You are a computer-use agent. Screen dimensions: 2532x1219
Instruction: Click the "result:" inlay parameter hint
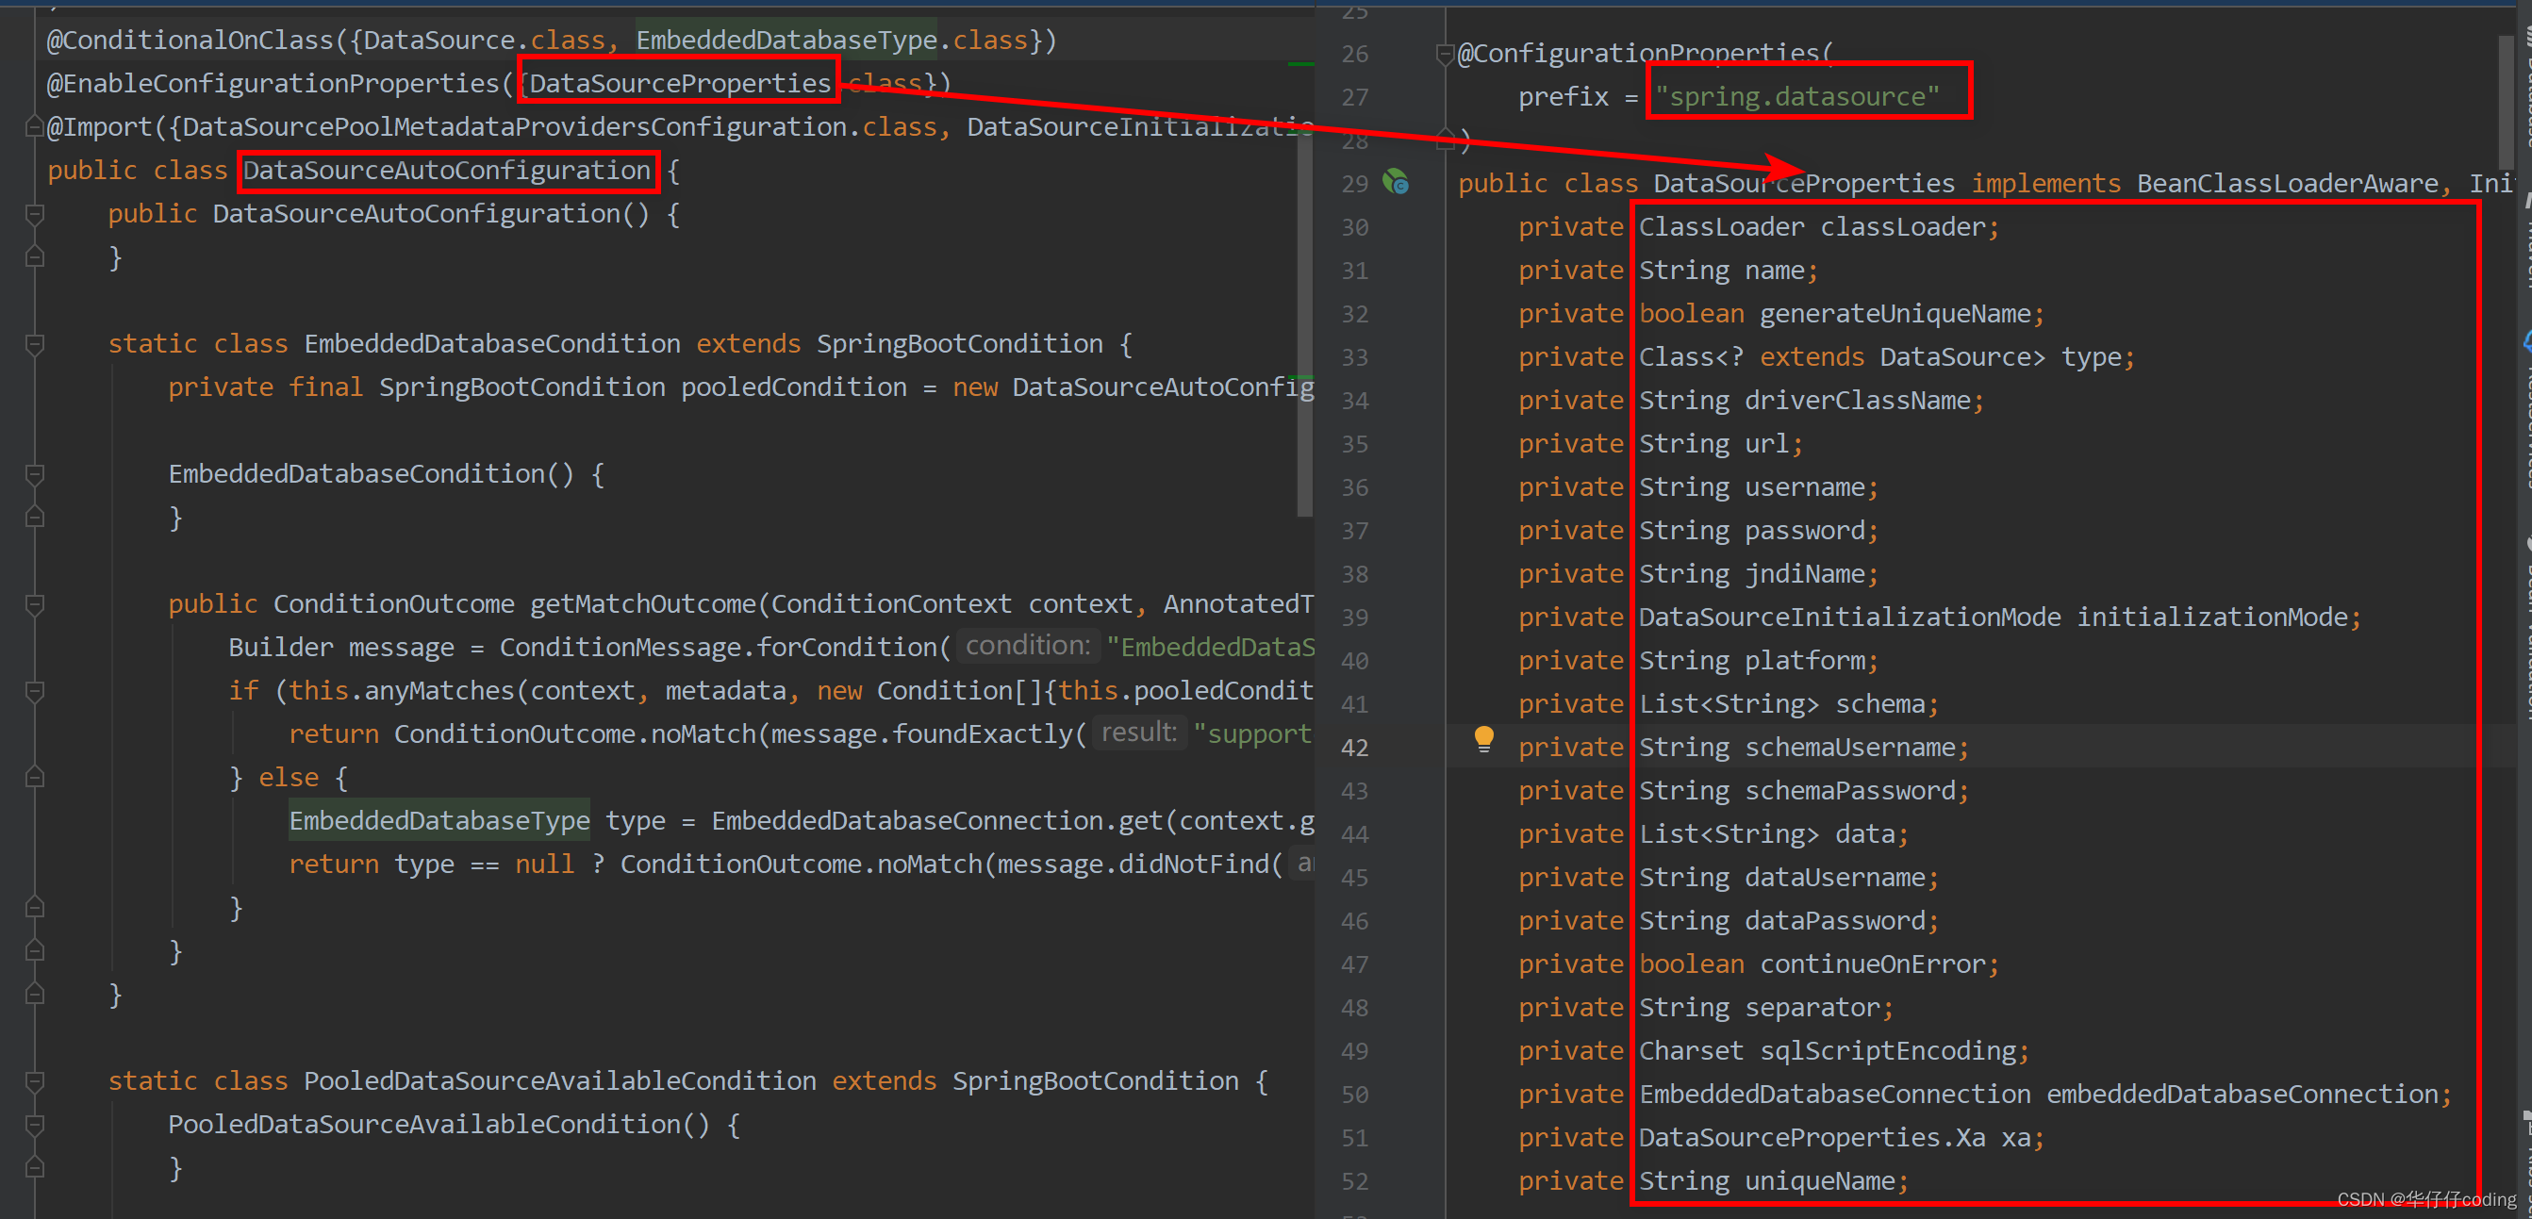1138,732
